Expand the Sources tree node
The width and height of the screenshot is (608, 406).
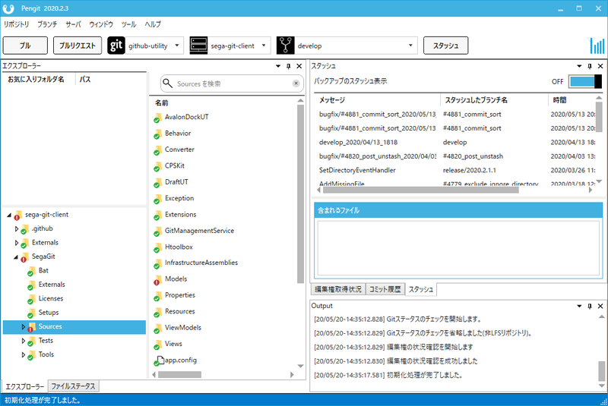24,326
